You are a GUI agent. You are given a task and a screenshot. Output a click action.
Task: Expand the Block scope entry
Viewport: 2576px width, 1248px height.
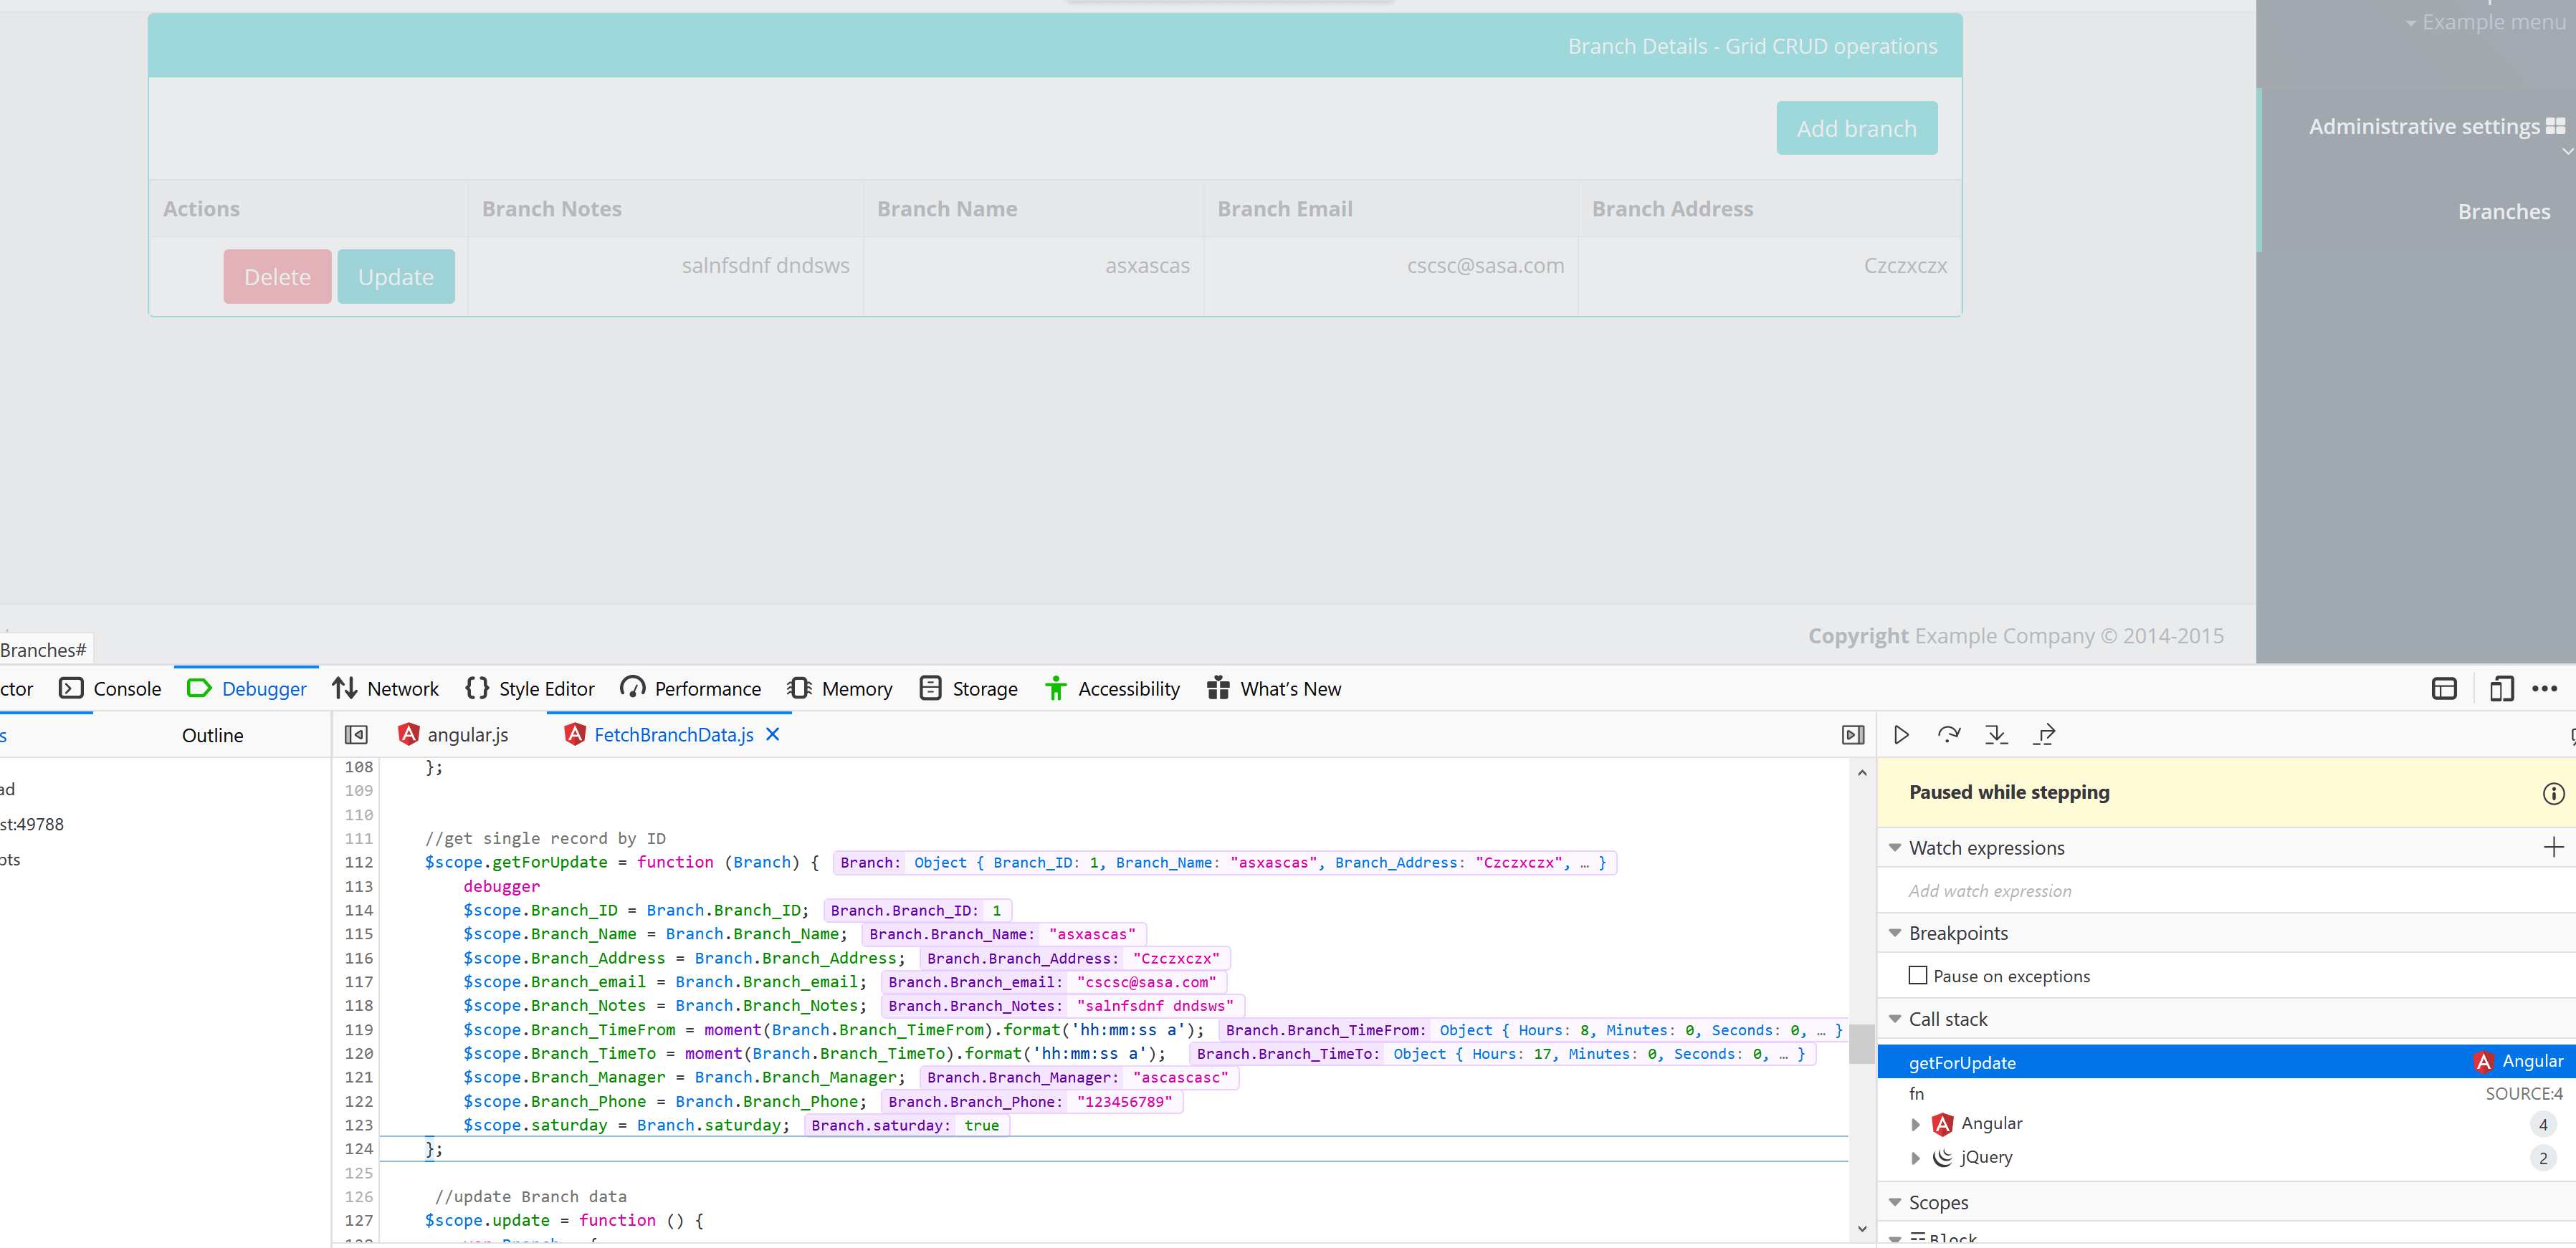pyautogui.click(x=1894, y=1239)
